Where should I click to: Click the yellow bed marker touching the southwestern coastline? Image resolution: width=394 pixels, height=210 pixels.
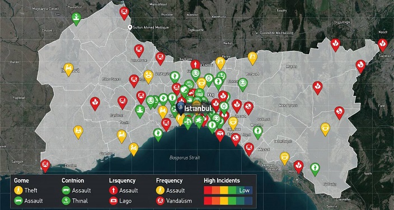(x=134, y=149)
